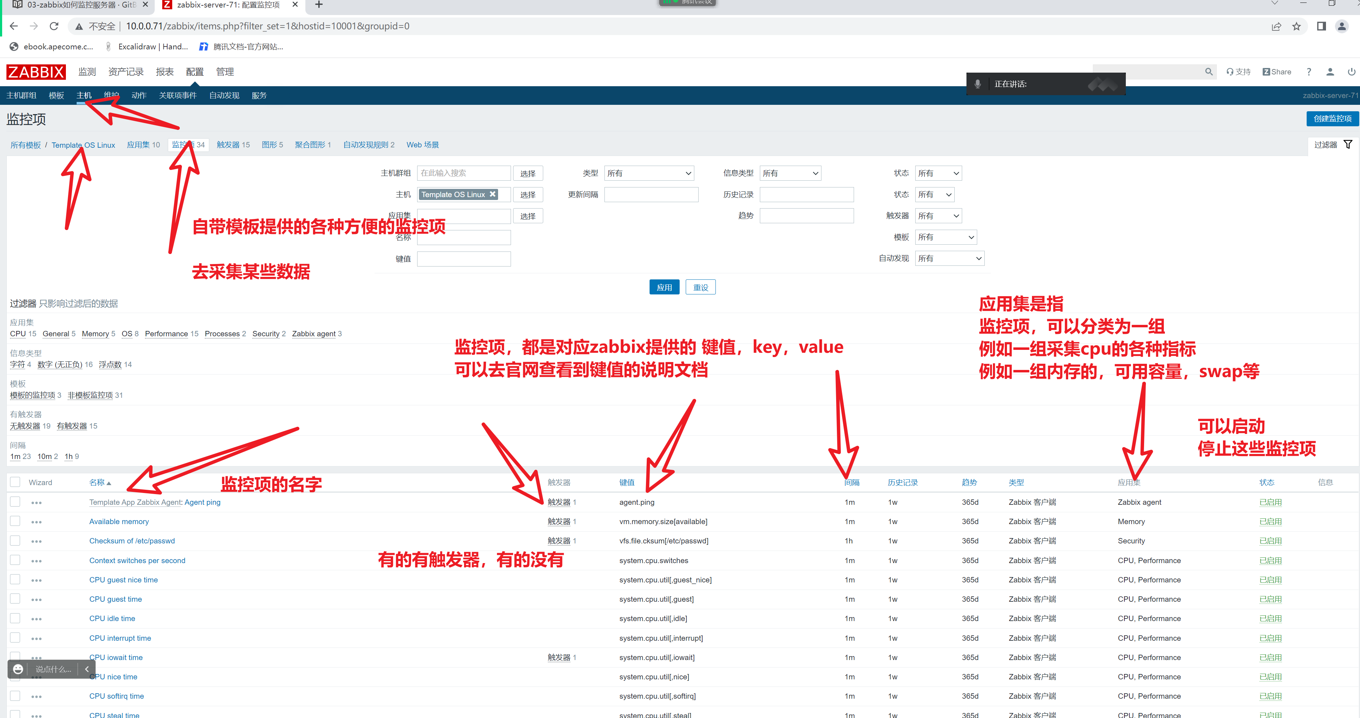Check the CPU interrupt time checkbox

click(15, 638)
